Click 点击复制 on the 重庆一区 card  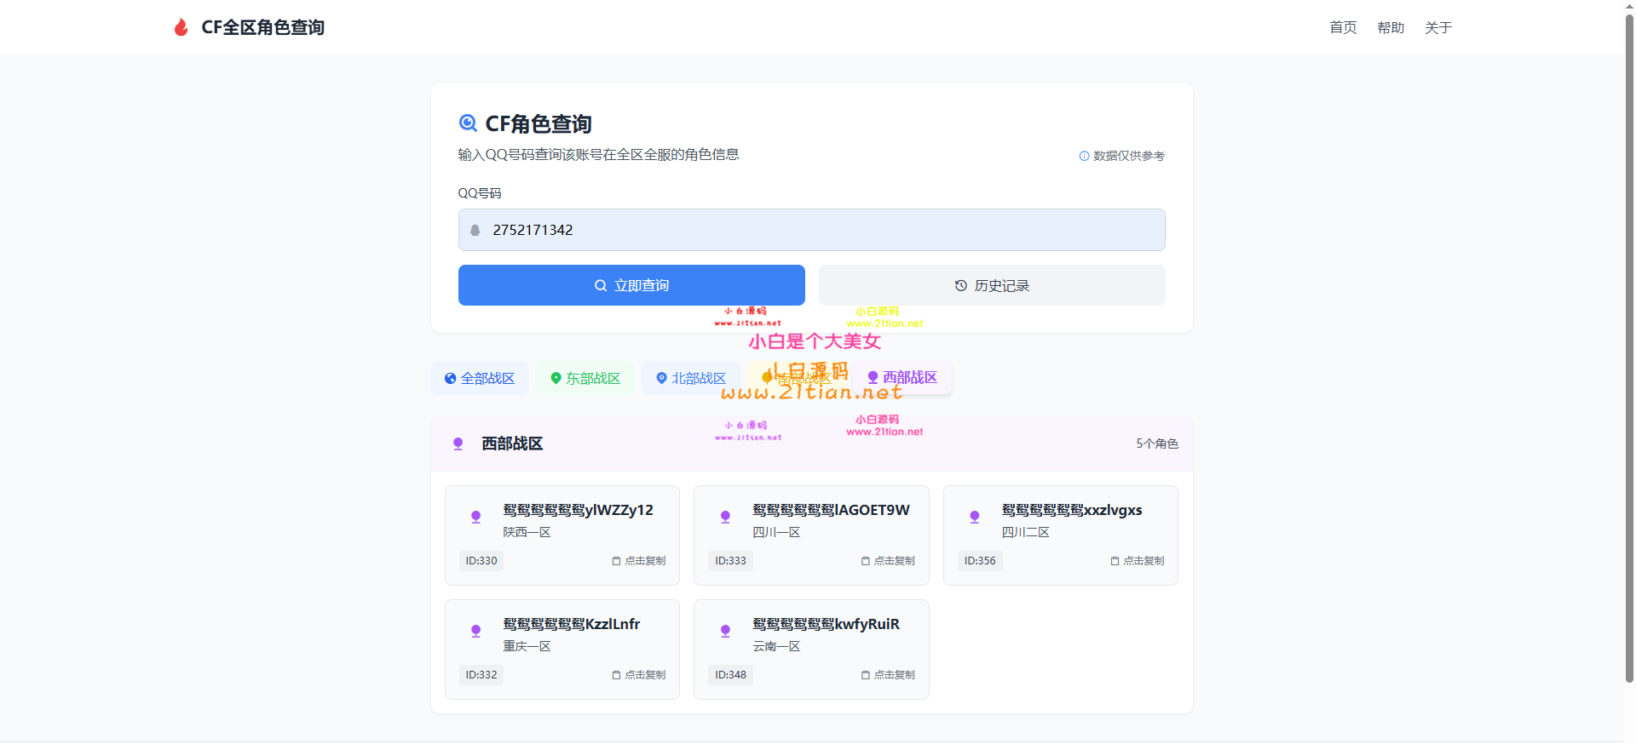pos(639,675)
